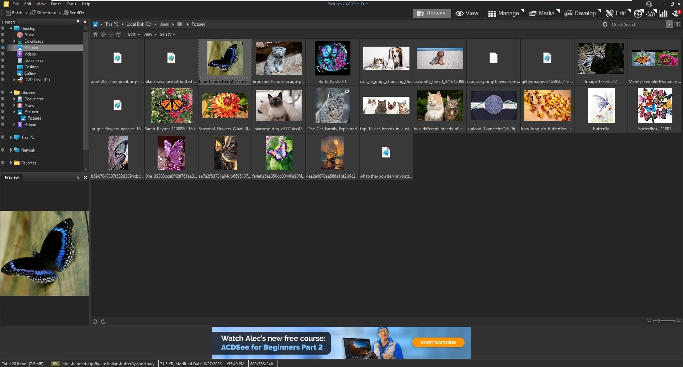
Task: Refresh the file list
Action: (605, 24)
